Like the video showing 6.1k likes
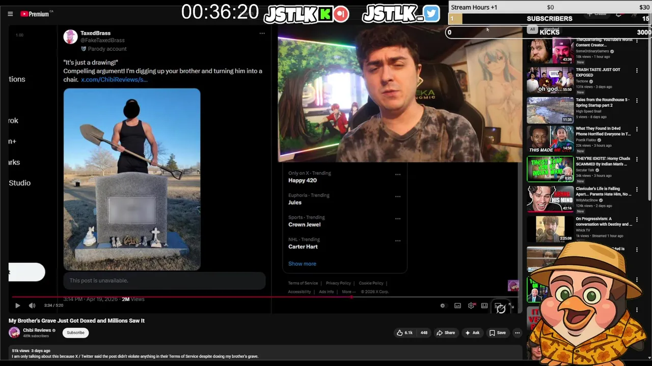Screen dimensions: 652x366 (x=404, y=333)
